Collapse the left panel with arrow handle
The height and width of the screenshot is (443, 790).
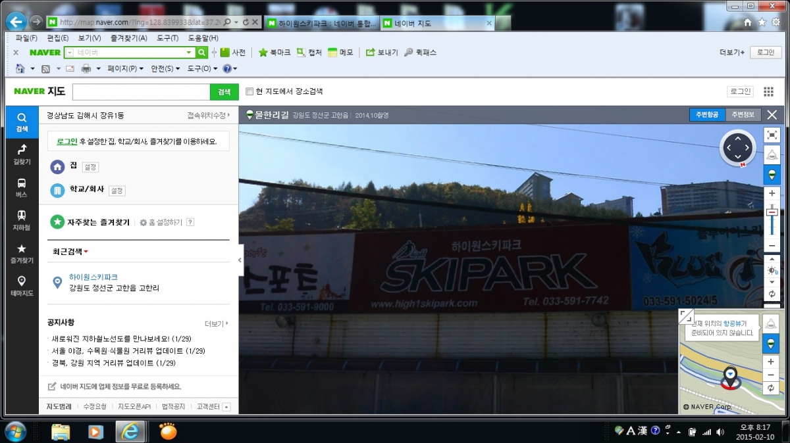[240, 260]
